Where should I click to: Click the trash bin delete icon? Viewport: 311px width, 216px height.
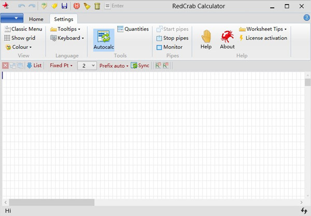pyautogui.click(x=97, y=6)
